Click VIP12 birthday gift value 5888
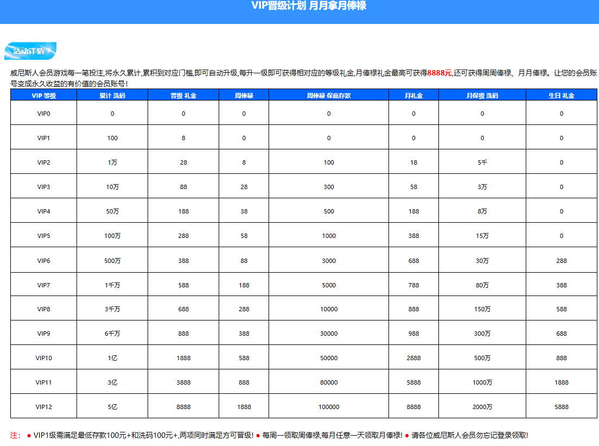599x446 pixels. coord(562,406)
